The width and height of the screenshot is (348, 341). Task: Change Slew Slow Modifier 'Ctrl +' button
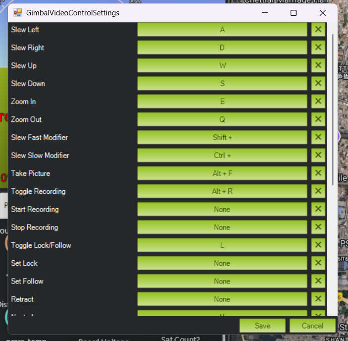[x=222, y=155]
